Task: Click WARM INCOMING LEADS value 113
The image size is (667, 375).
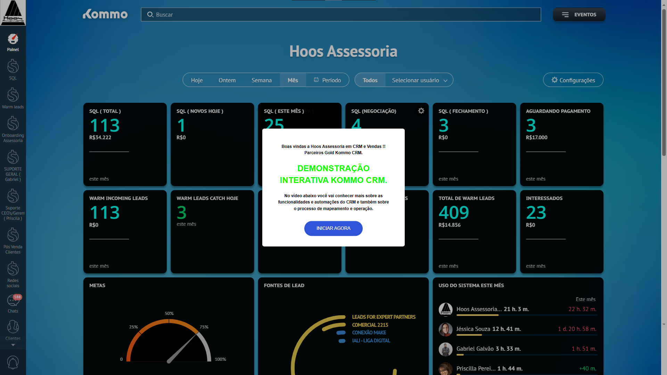Action: click(105, 212)
